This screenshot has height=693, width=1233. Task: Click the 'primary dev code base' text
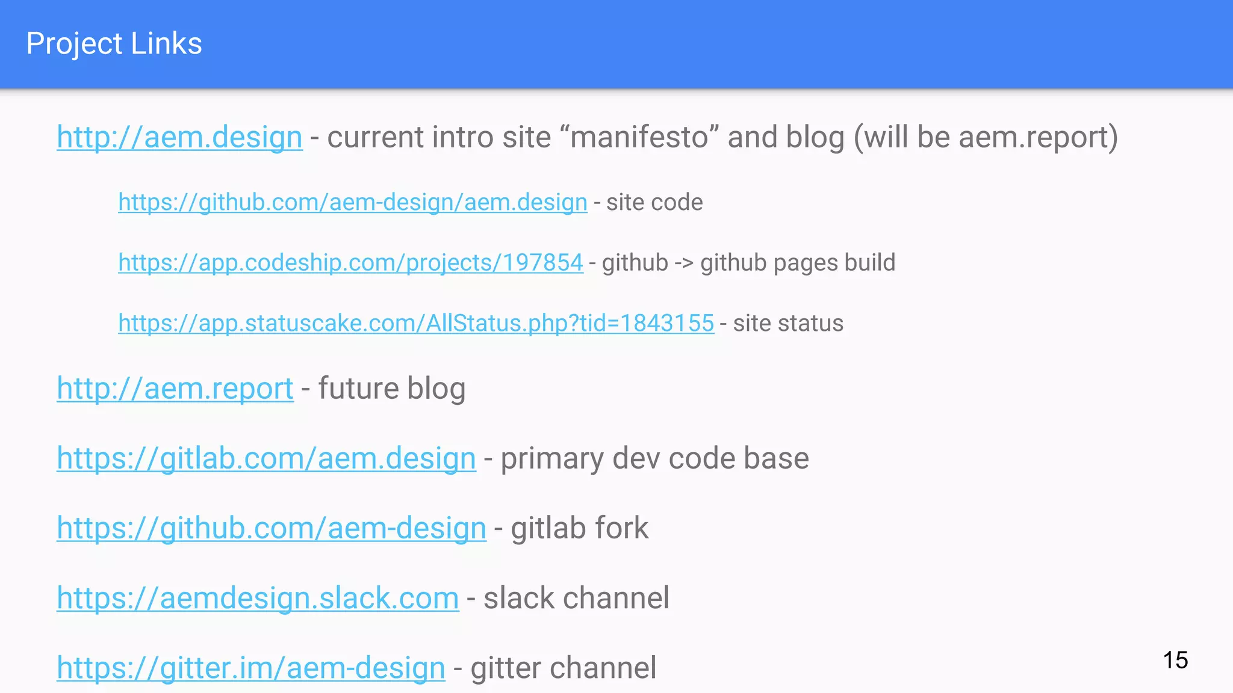pos(655,458)
